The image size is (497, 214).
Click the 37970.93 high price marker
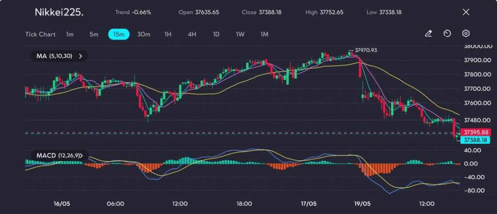(x=365, y=50)
